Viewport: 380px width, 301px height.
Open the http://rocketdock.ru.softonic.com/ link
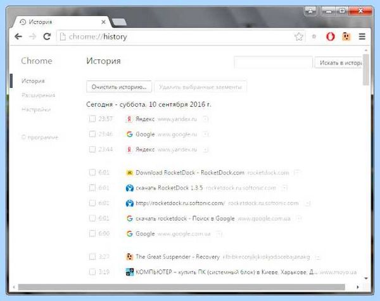(180, 203)
